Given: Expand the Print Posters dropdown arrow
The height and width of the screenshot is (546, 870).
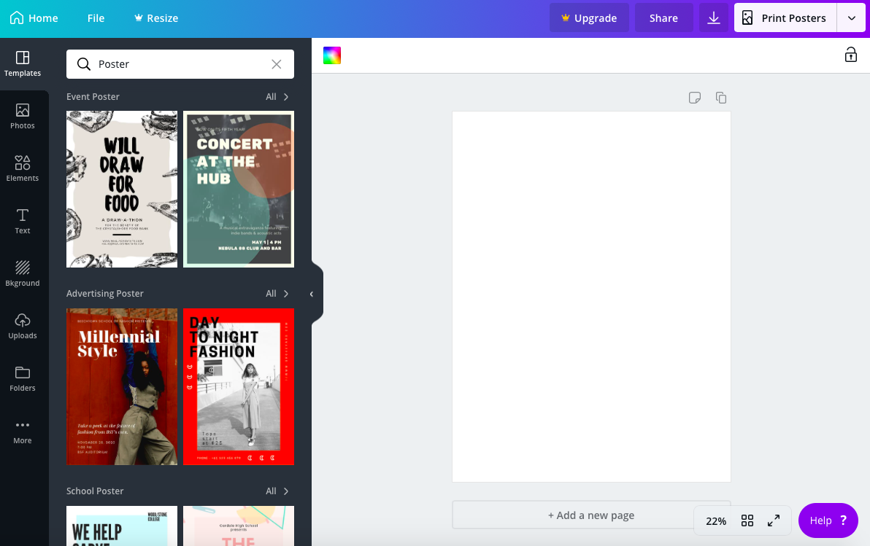Looking at the screenshot, I should click(x=851, y=18).
